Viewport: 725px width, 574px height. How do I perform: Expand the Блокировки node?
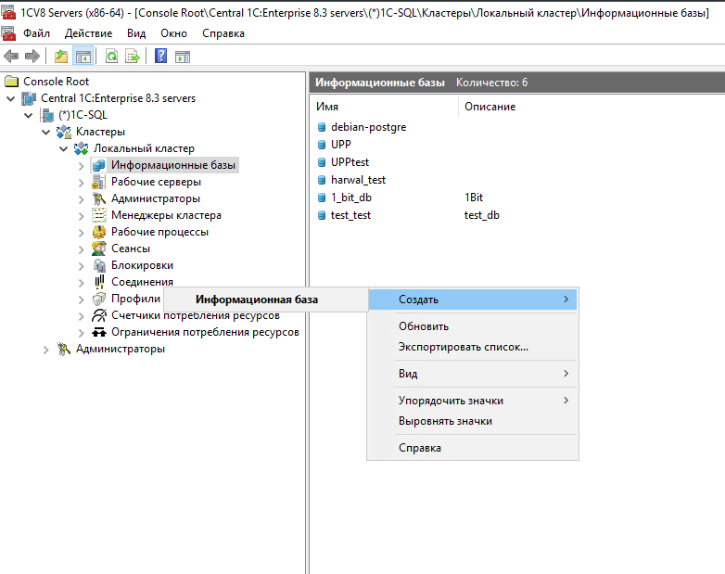pyautogui.click(x=82, y=266)
